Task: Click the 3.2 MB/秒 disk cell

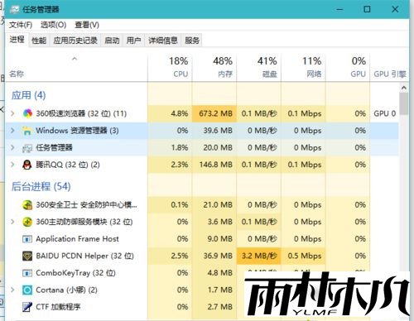Action: click(259, 256)
